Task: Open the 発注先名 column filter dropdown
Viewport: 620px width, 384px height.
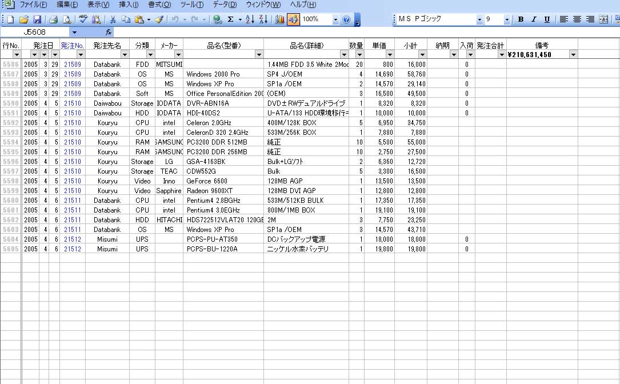Action: click(x=124, y=55)
